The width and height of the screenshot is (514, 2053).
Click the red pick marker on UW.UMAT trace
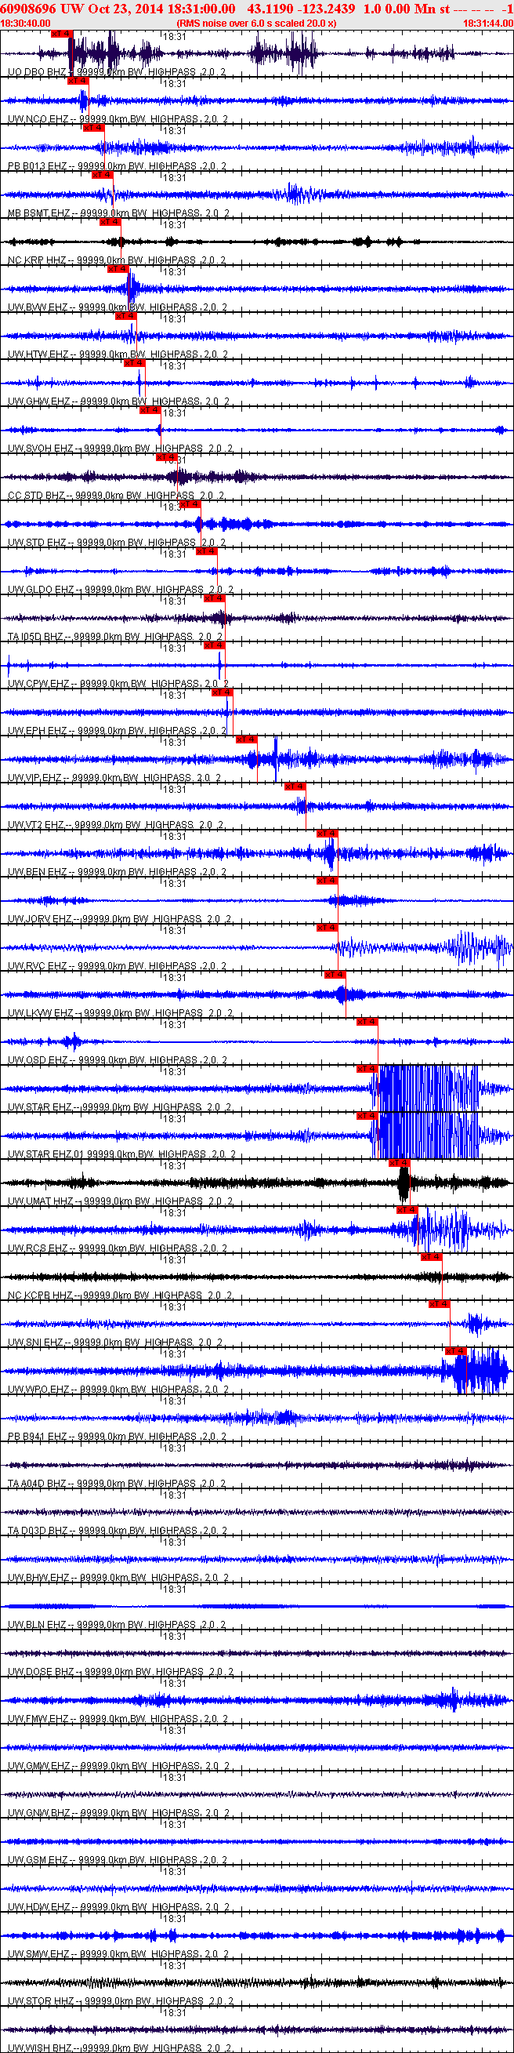[400, 1162]
